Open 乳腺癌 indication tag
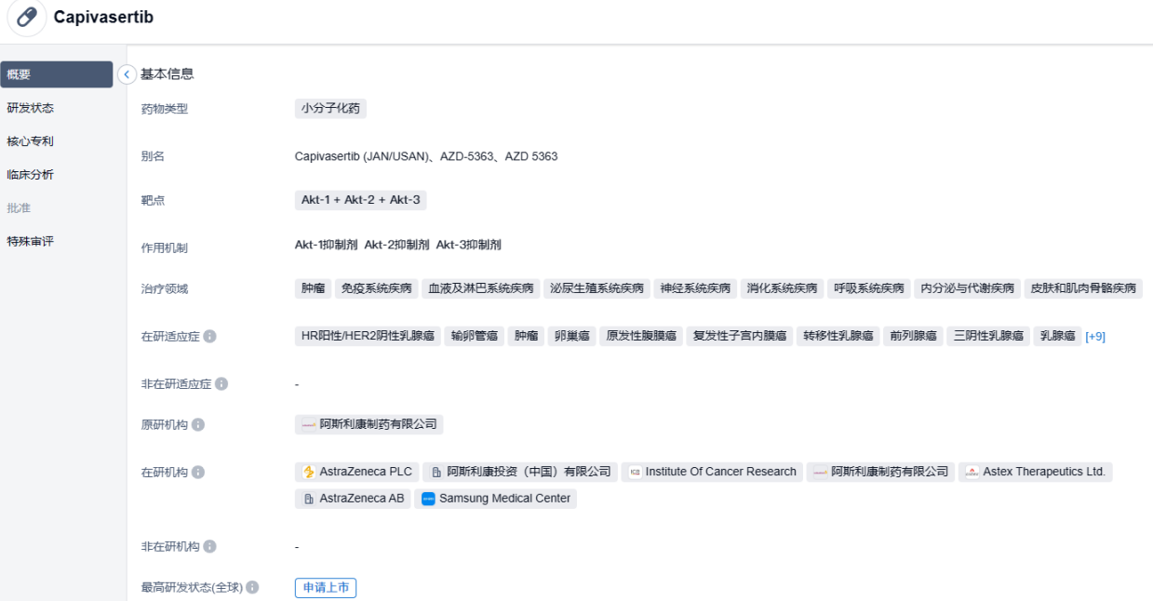 [1057, 336]
